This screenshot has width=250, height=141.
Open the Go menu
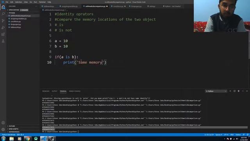31,2
